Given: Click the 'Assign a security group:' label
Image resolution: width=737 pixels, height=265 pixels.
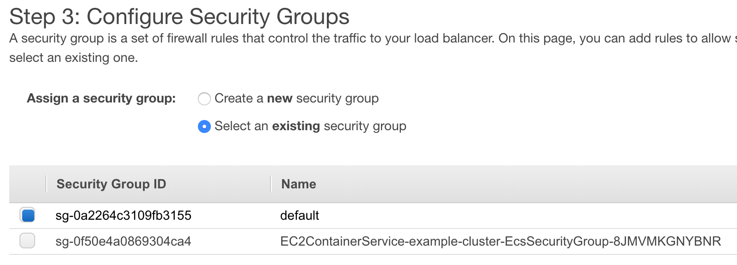Looking at the screenshot, I should [x=101, y=98].
